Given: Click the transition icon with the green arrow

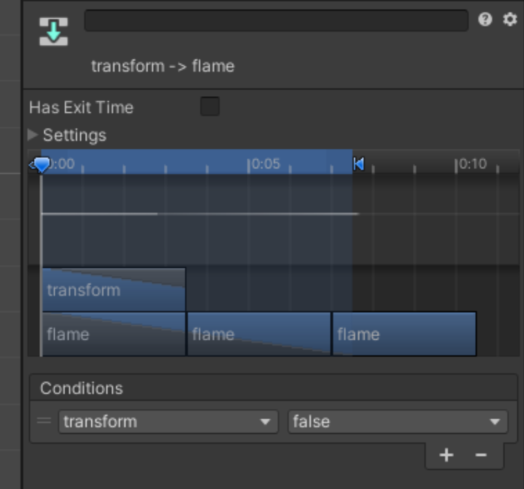Looking at the screenshot, I should [54, 32].
